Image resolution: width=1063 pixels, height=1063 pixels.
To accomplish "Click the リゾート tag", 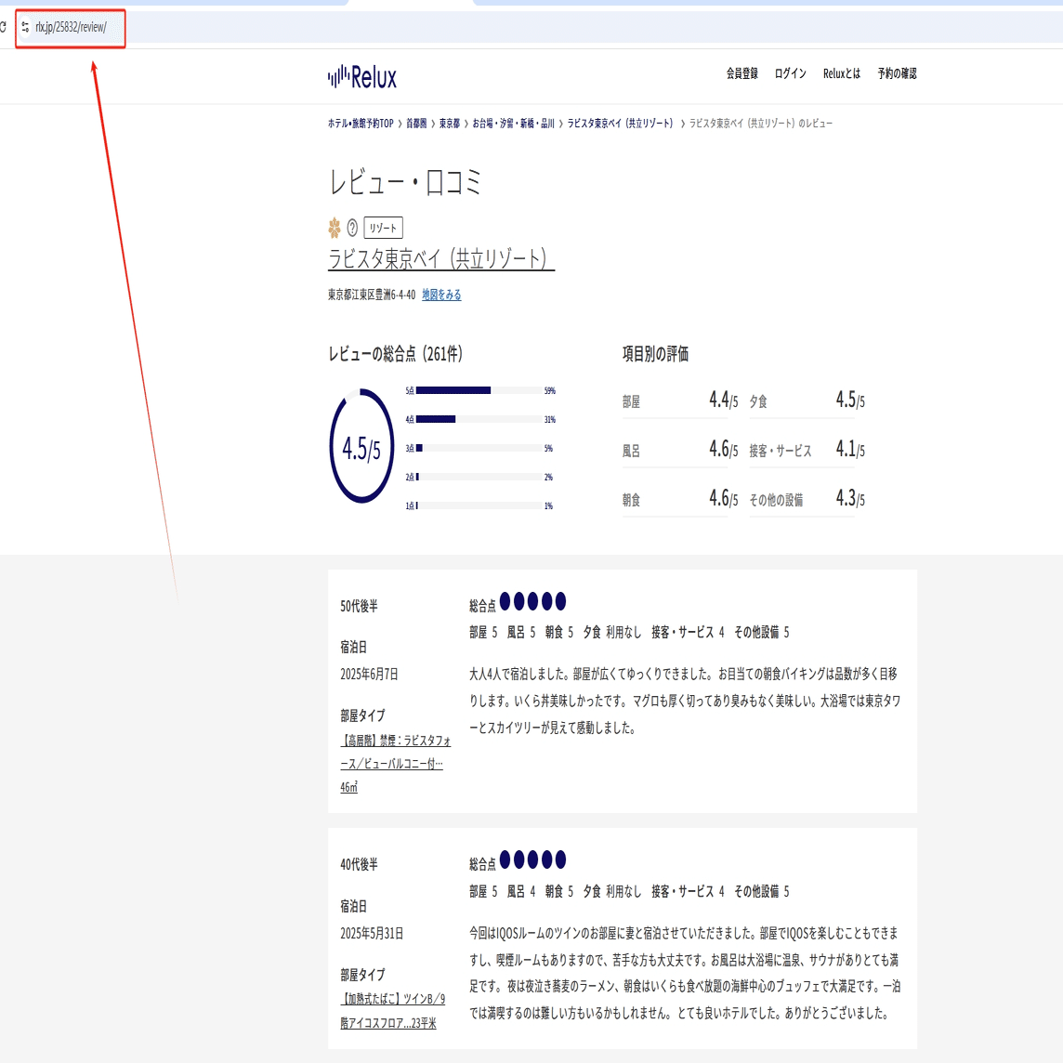I will [383, 228].
